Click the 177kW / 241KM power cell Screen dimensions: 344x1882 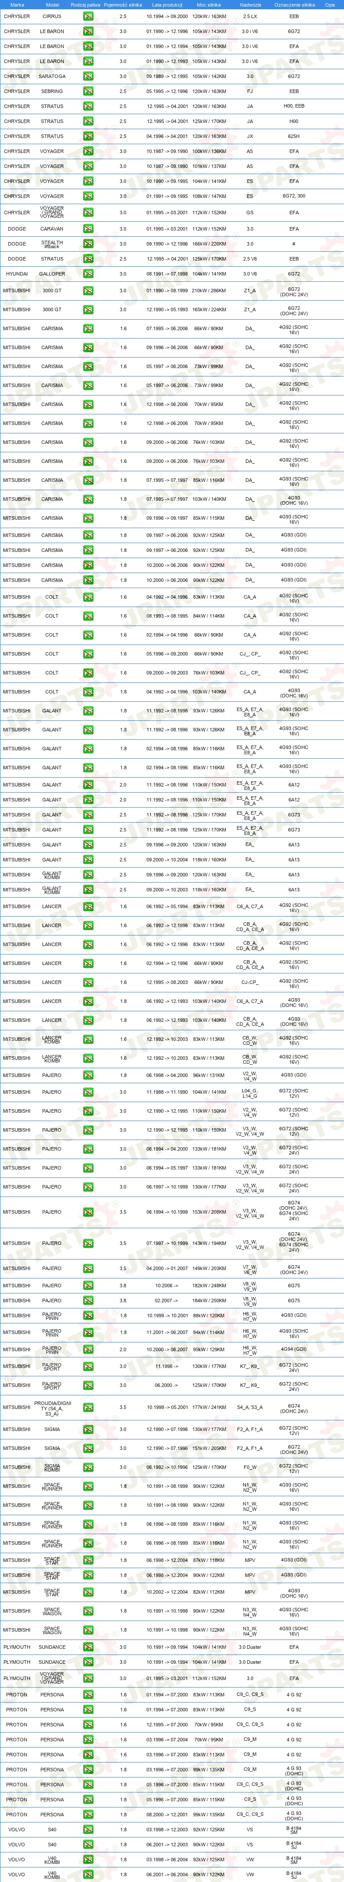(x=209, y=1407)
